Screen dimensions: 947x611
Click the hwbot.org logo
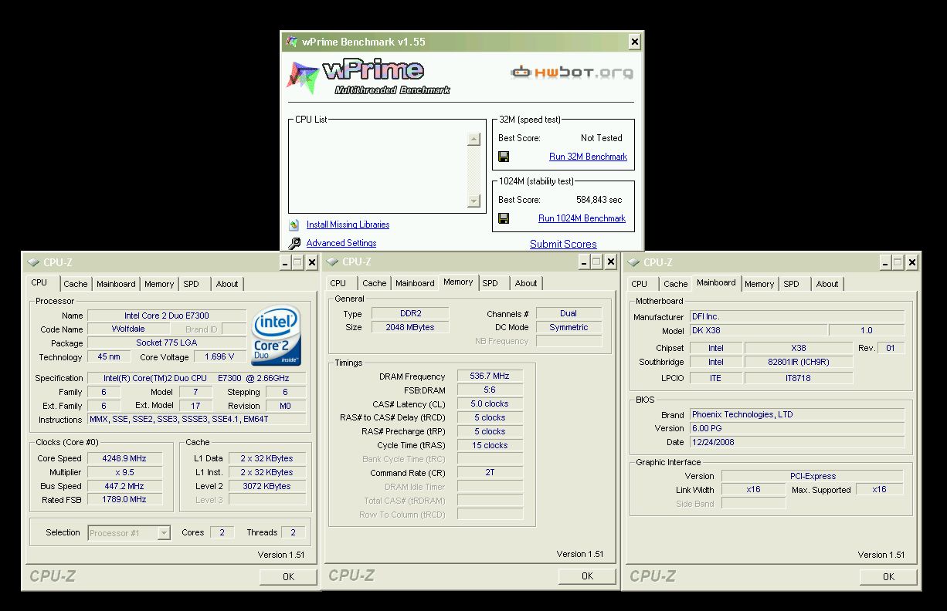click(x=572, y=73)
